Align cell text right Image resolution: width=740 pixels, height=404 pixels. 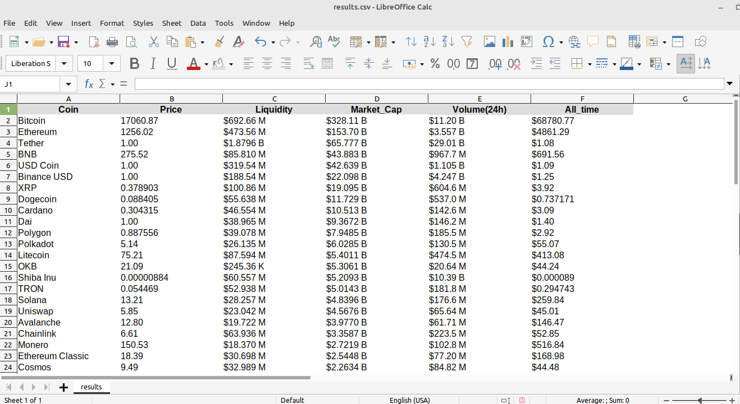[286, 63]
